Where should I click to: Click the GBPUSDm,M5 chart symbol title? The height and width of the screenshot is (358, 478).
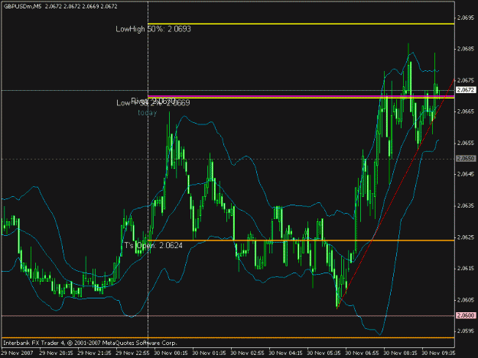point(22,6)
